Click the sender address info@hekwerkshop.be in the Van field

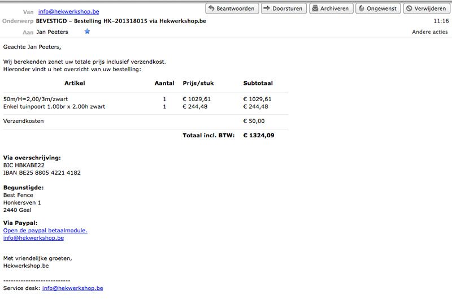(x=68, y=11)
